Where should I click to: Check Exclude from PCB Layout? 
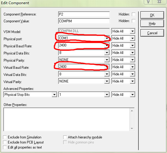pos(5,142)
